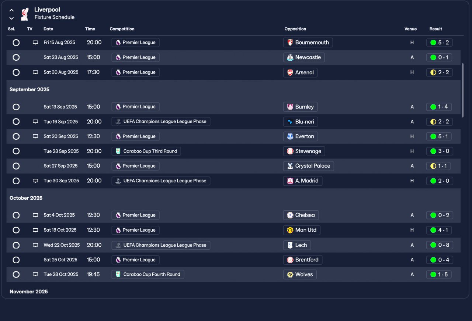Open the Arsenal opposition button
This screenshot has width=472, height=321.
tap(300, 72)
